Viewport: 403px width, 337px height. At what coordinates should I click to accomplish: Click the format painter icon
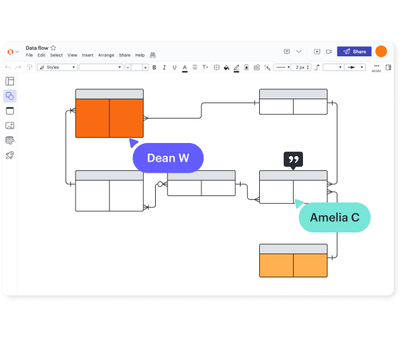[x=29, y=68]
